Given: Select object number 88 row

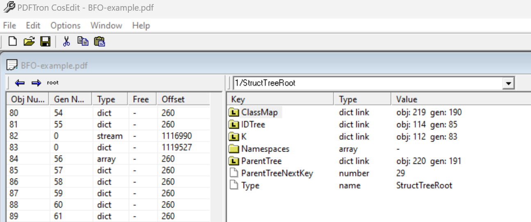Looking at the screenshot, I should [x=109, y=205].
